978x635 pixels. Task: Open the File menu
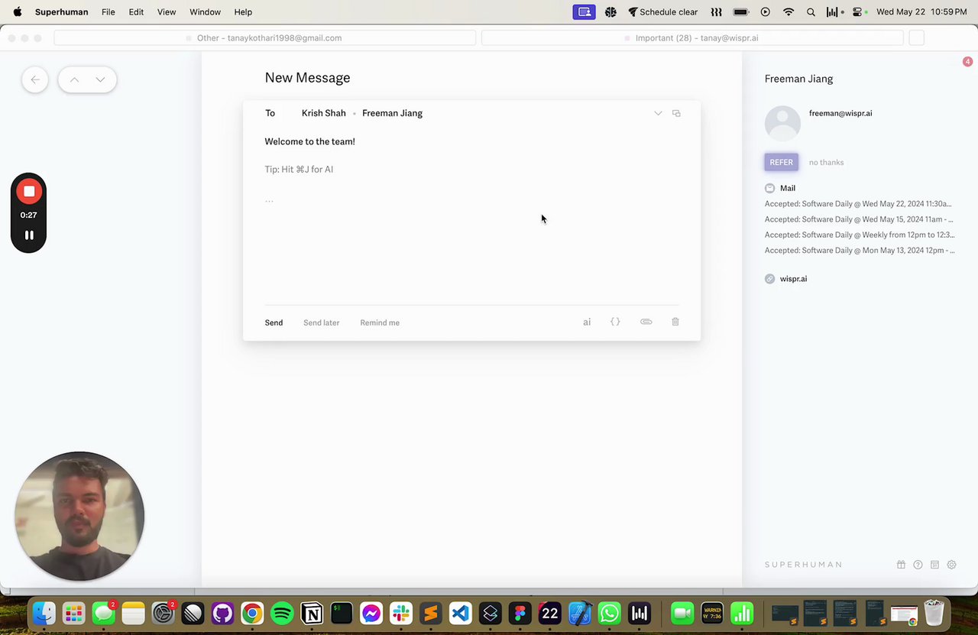[108, 12]
